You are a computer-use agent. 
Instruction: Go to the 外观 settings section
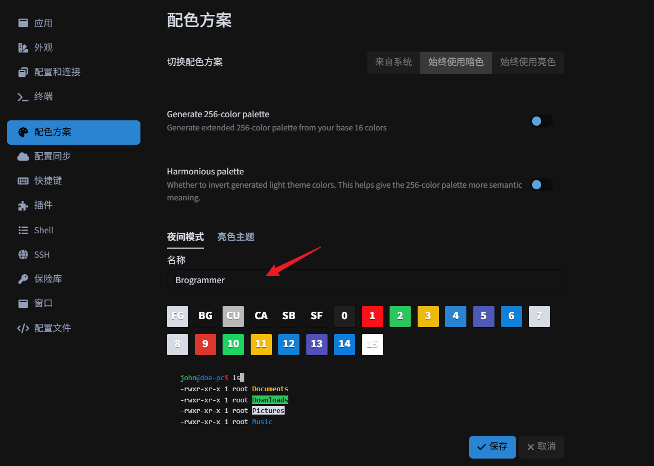74,47
